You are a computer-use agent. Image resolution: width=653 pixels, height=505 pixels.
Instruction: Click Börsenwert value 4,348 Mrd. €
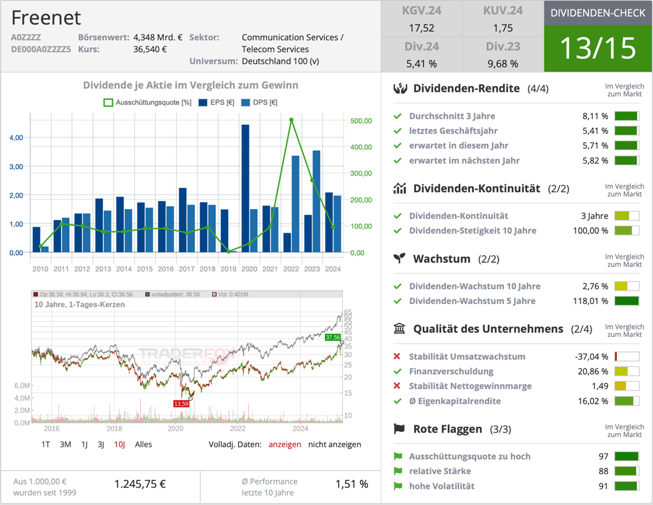coord(158,37)
